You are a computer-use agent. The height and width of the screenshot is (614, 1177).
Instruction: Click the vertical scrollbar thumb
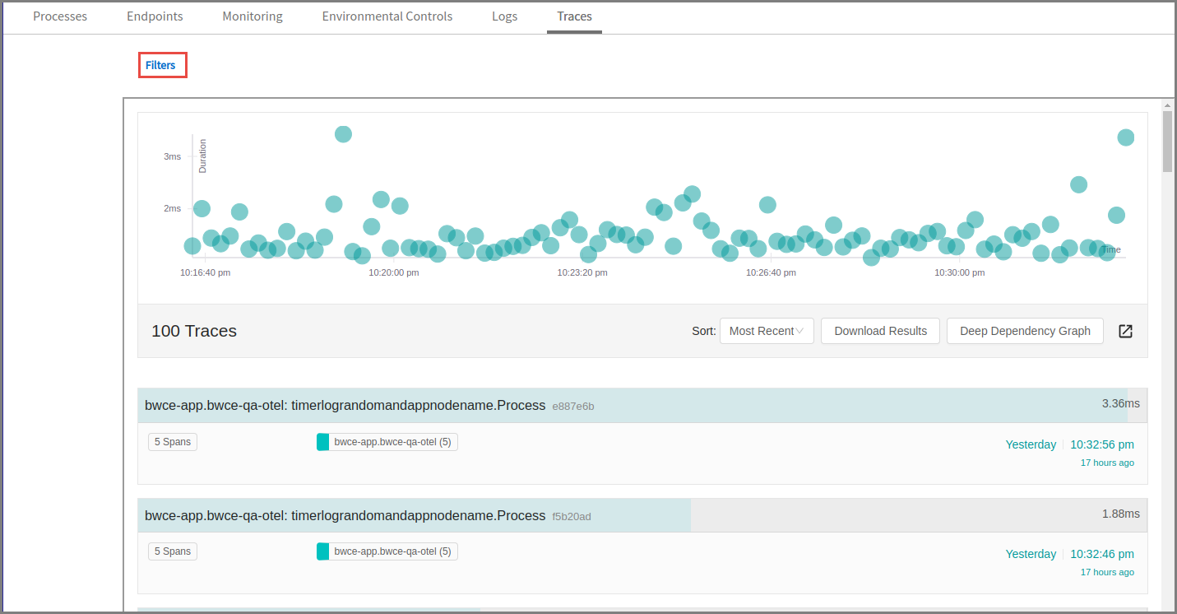pos(1167,140)
